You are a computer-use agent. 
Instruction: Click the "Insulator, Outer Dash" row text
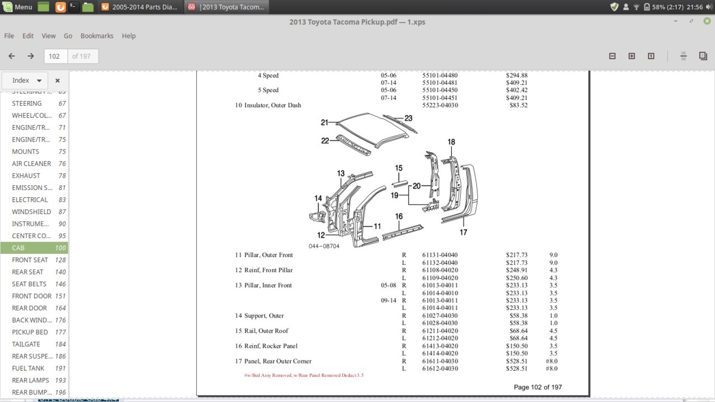pos(273,105)
